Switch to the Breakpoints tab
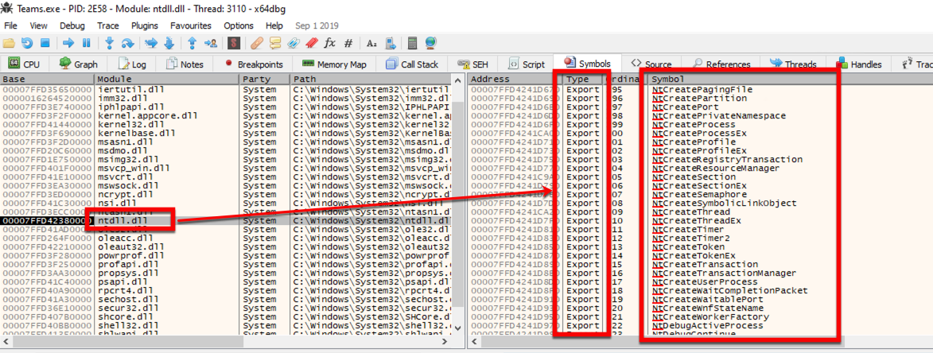Screen dimensions: 933x353 coord(255,64)
